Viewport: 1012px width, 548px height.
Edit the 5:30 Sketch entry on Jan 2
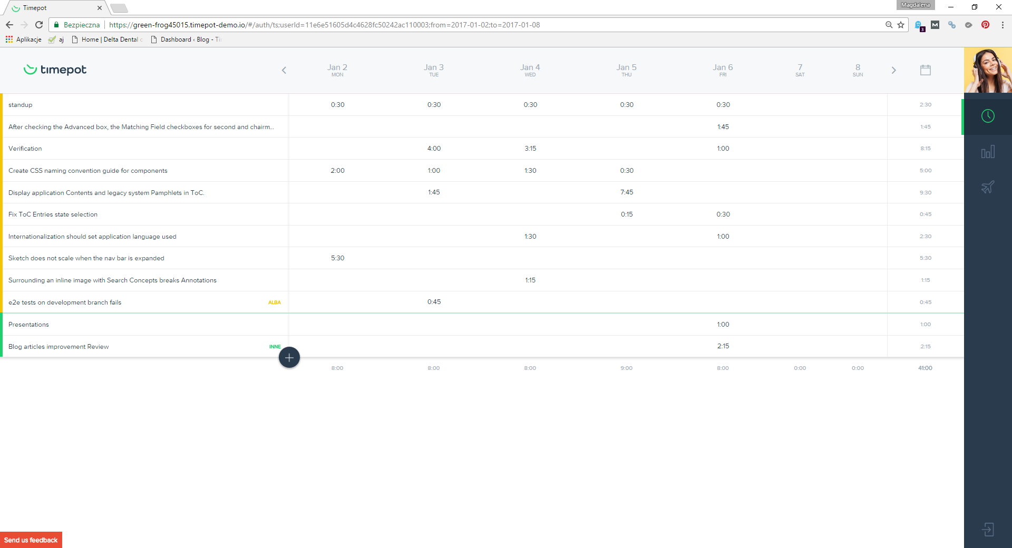337,258
